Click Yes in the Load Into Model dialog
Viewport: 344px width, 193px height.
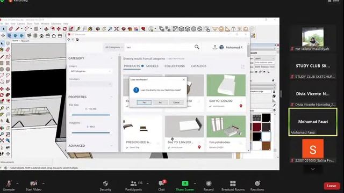[x=144, y=102]
